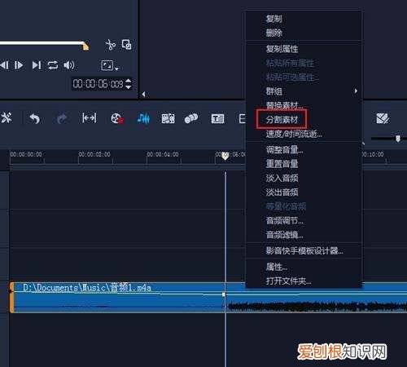This screenshot has height=367, width=407.
Task: Click the scissors split clip icon
Action: click(x=110, y=45)
